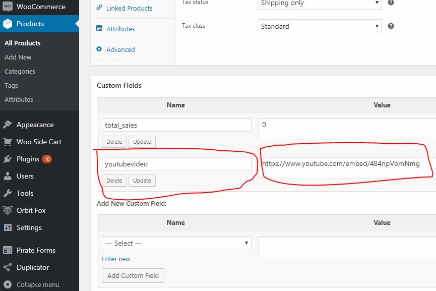436x291 pixels.
Task: Open Categories in the Products submenu
Action: (20, 71)
